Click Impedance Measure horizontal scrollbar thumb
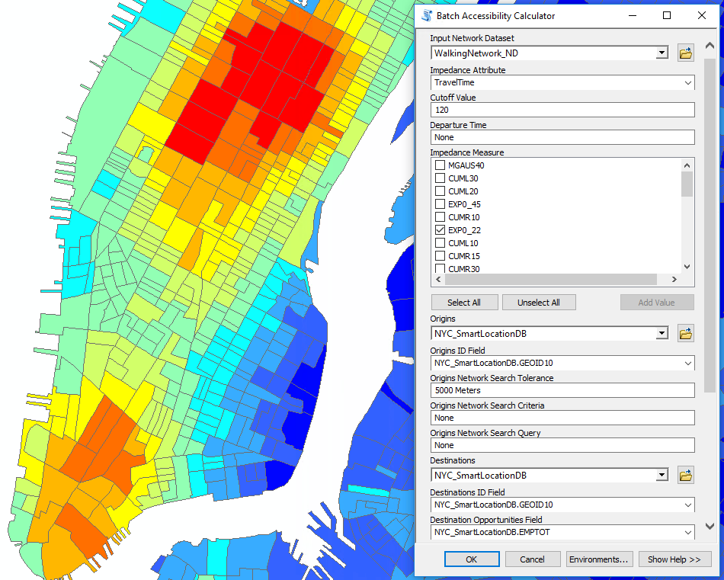 551,280
